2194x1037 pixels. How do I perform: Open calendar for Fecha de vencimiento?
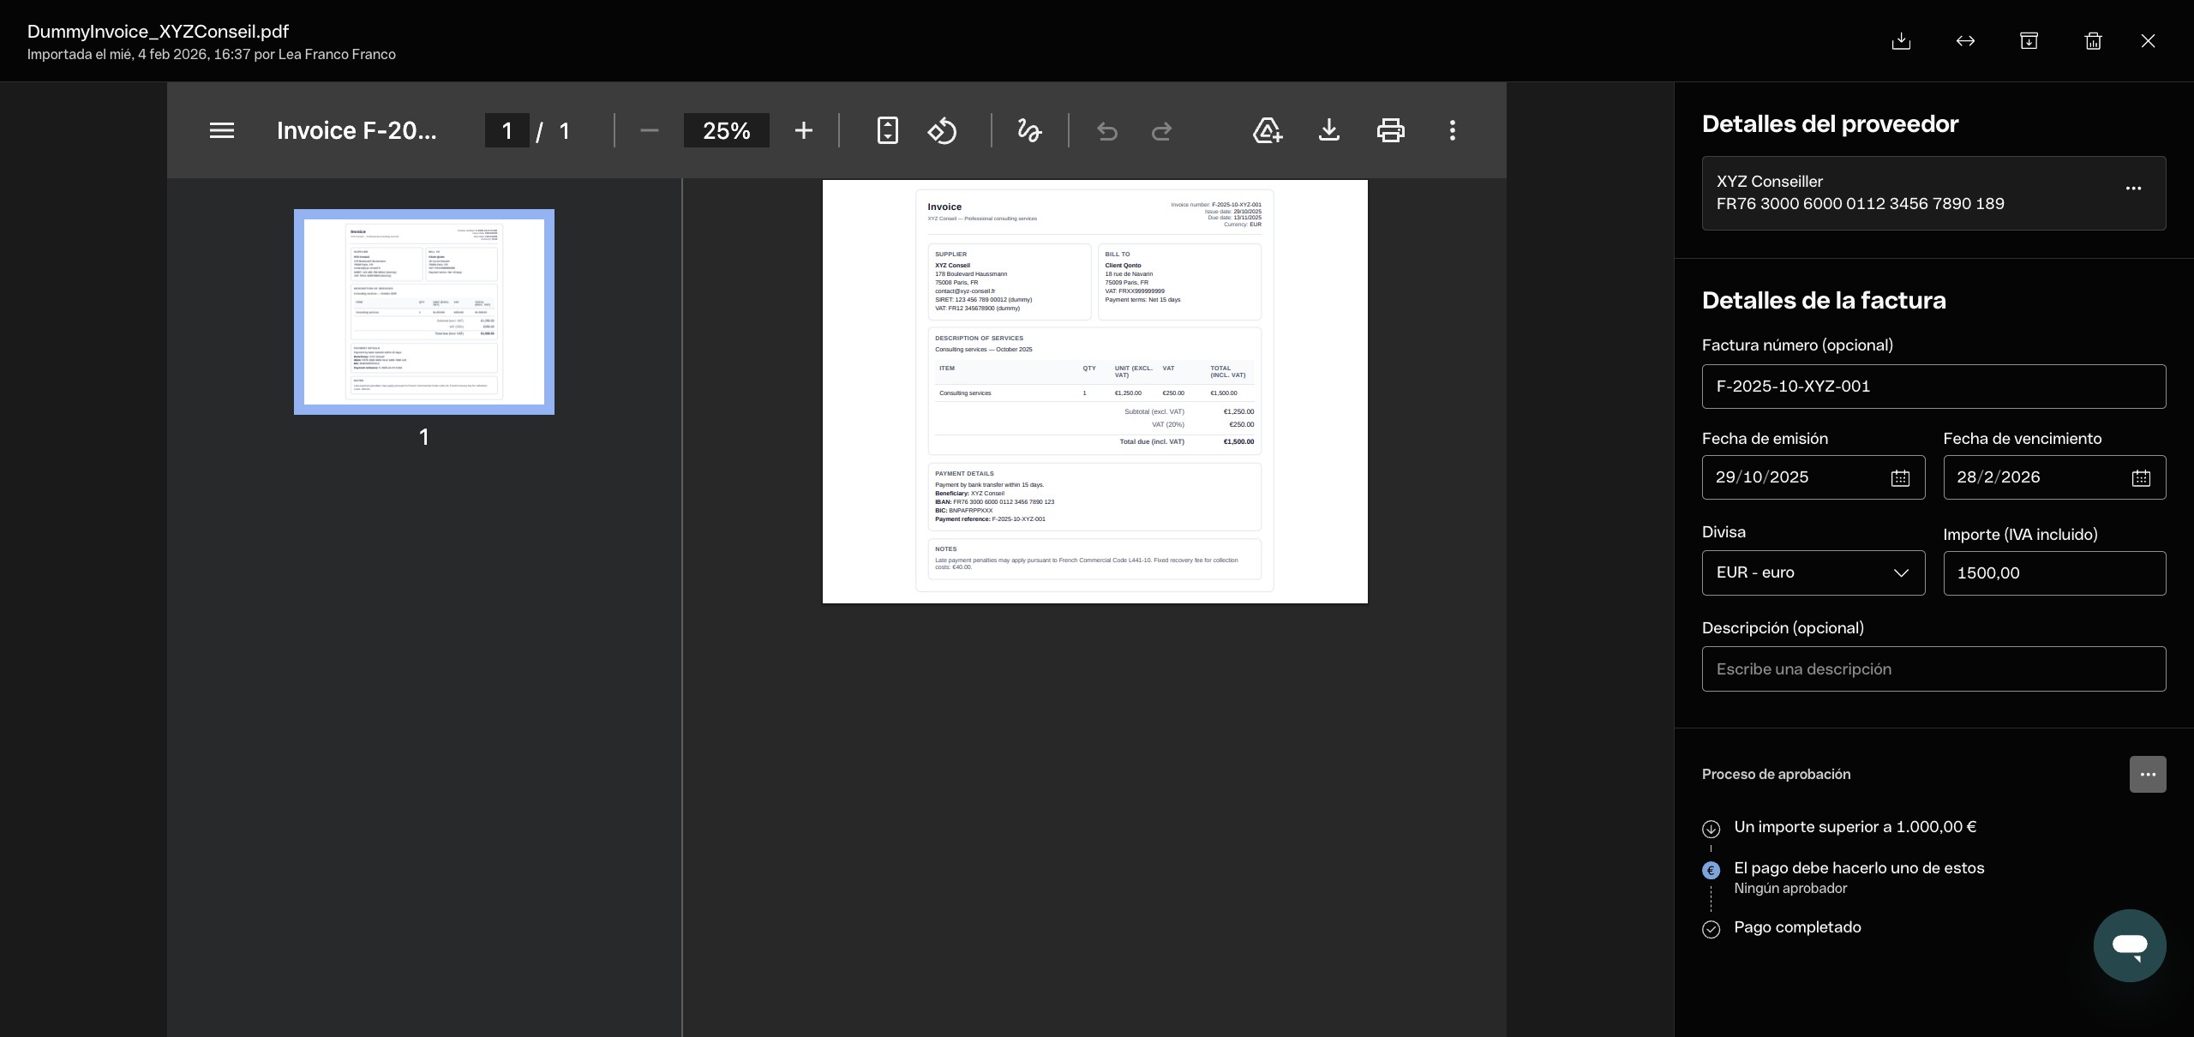click(2141, 478)
